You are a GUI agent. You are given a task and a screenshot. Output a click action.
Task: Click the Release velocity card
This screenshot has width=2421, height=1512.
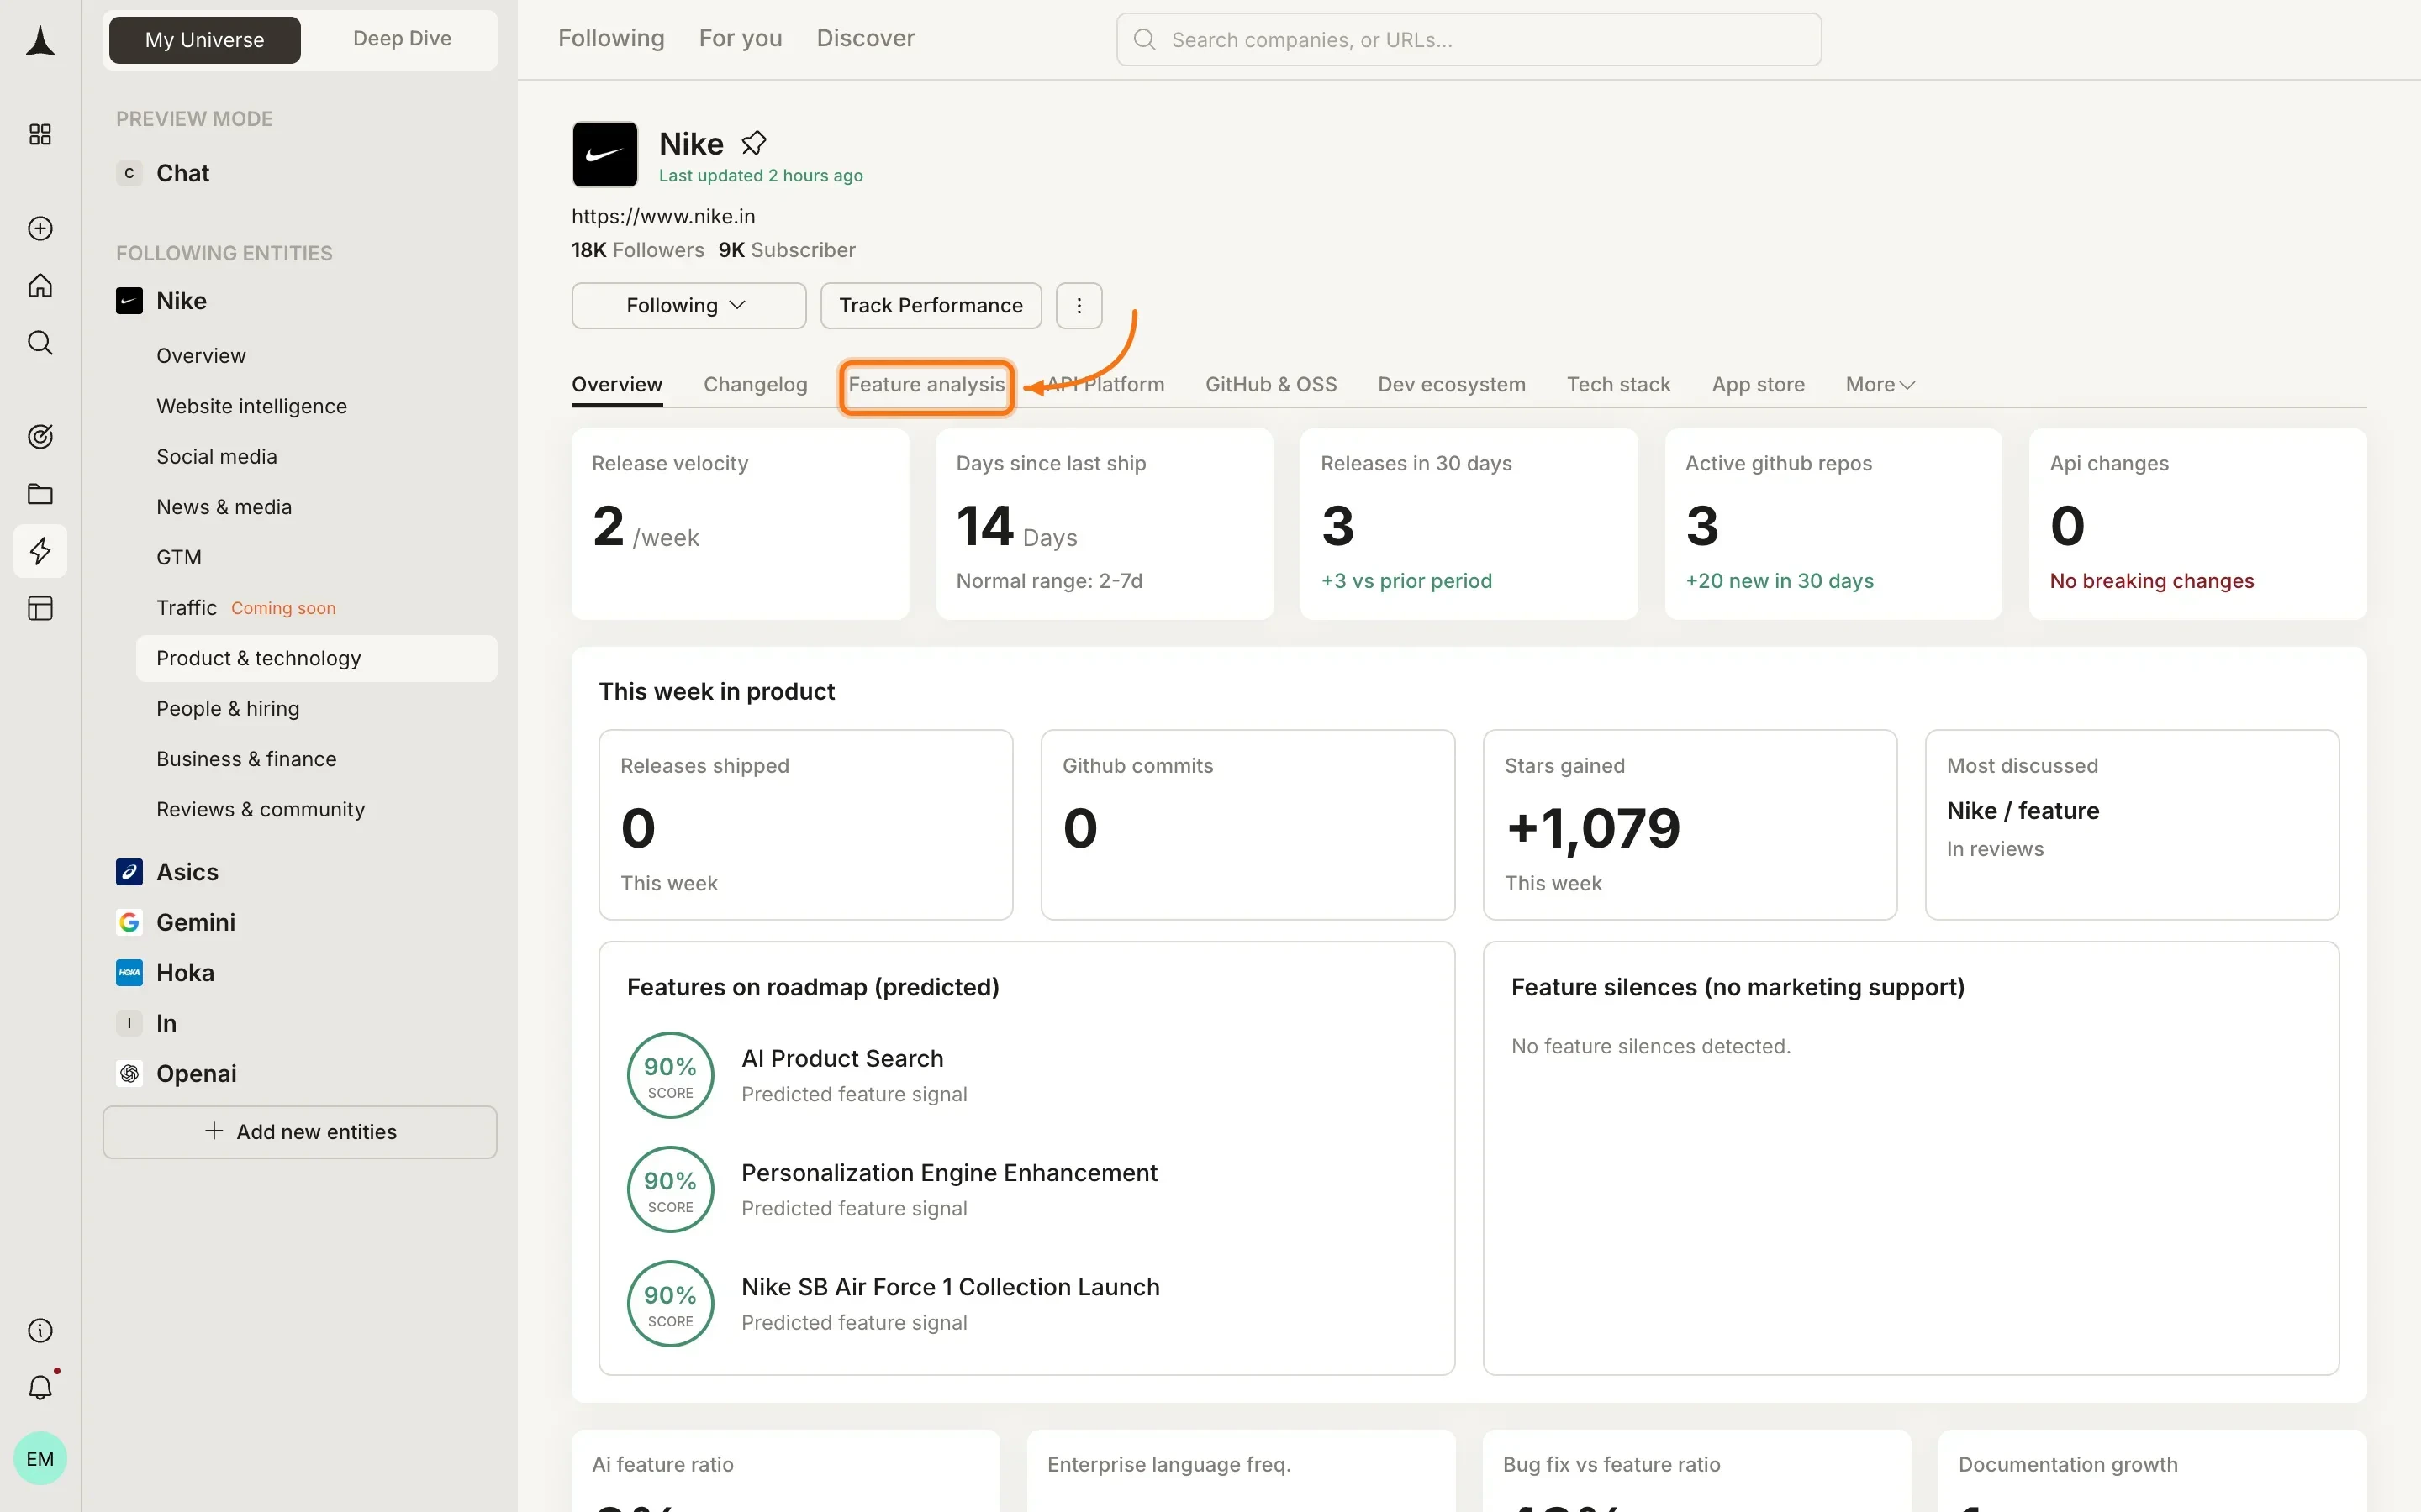741,524
